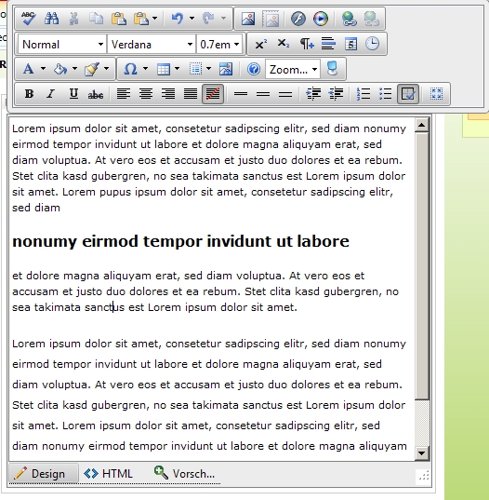Run the ABC spell check tool

(x=28, y=19)
